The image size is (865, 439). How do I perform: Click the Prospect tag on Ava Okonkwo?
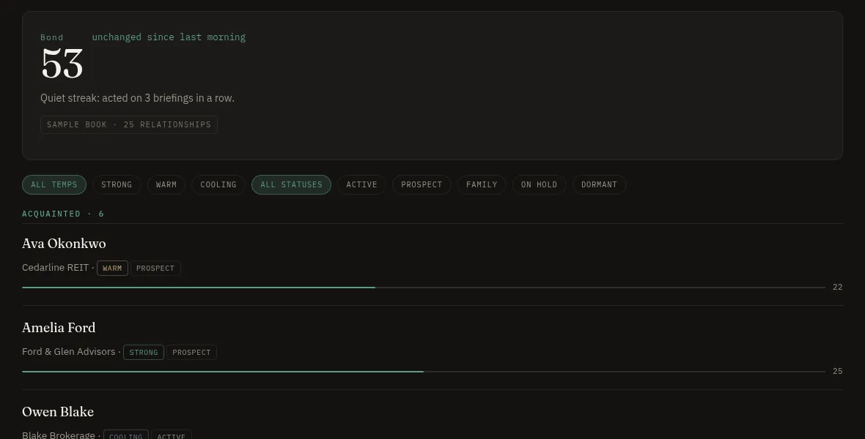coord(155,269)
